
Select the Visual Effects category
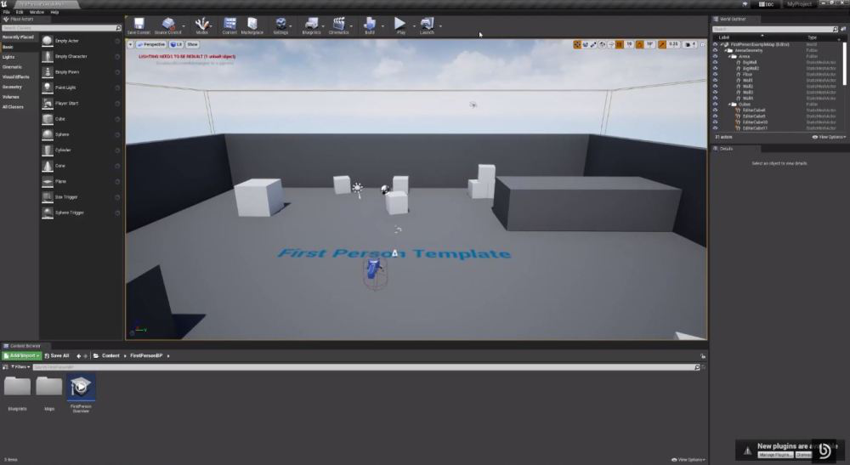(20, 77)
